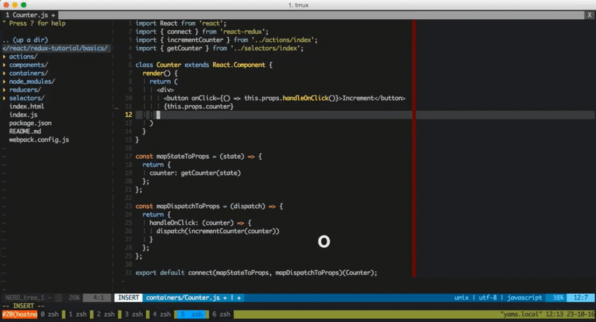Expand the actions/ folder arrow
Image resolution: width=596 pixels, height=322 pixels.
pos(5,57)
